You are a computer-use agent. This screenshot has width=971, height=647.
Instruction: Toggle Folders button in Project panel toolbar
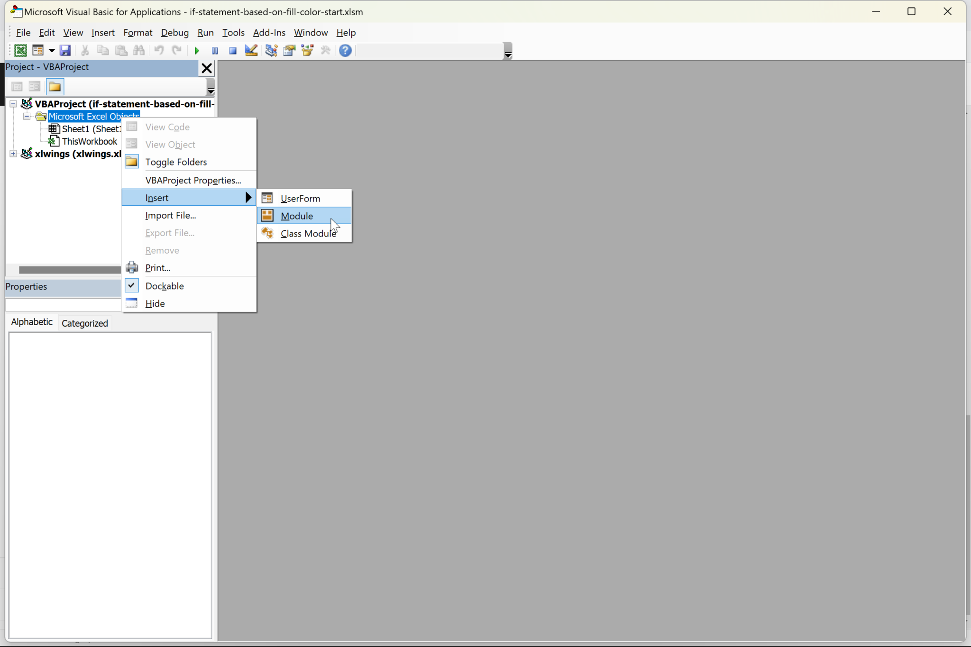(55, 87)
